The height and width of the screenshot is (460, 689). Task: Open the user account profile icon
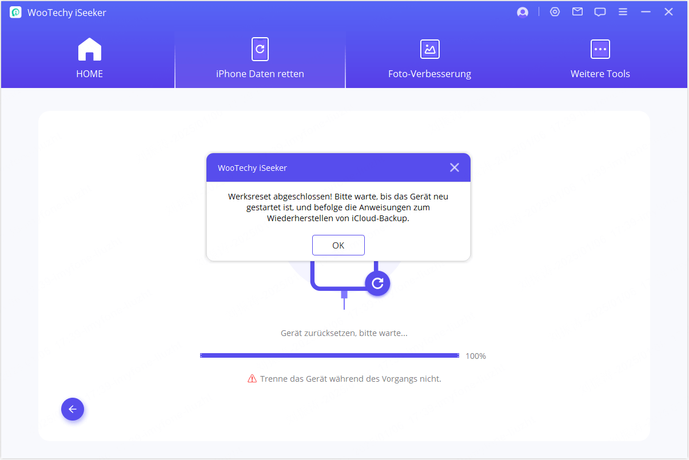pyautogui.click(x=522, y=12)
